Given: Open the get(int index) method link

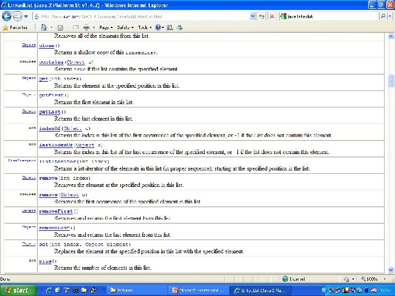Looking at the screenshot, I should 43,79.
